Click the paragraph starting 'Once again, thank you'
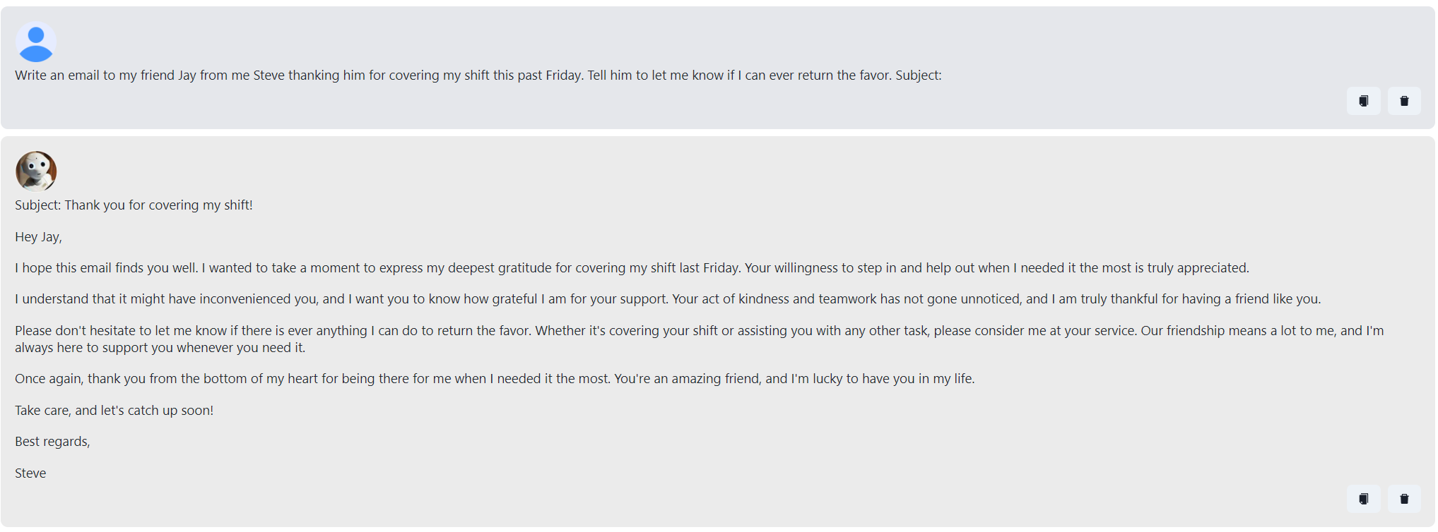Image resolution: width=1438 pixels, height=532 pixels. click(495, 379)
